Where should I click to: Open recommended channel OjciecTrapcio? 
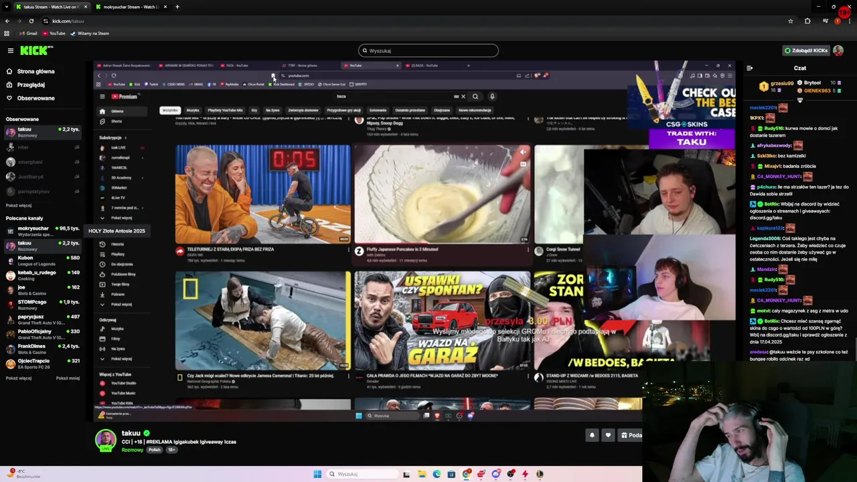point(43,364)
